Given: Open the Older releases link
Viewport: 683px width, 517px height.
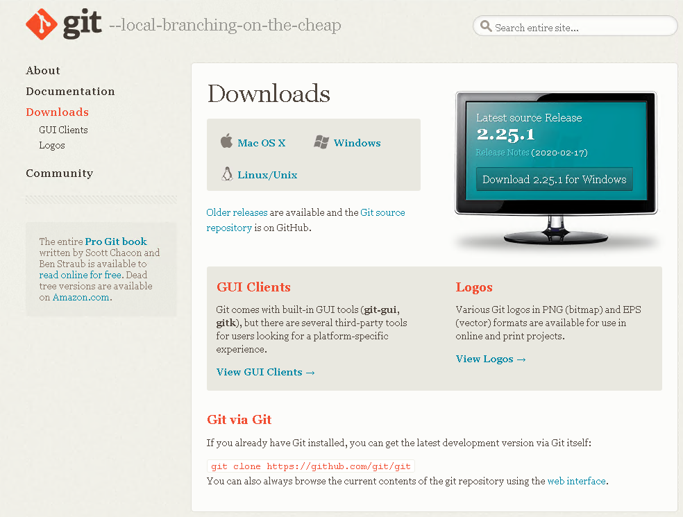Looking at the screenshot, I should (x=237, y=212).
